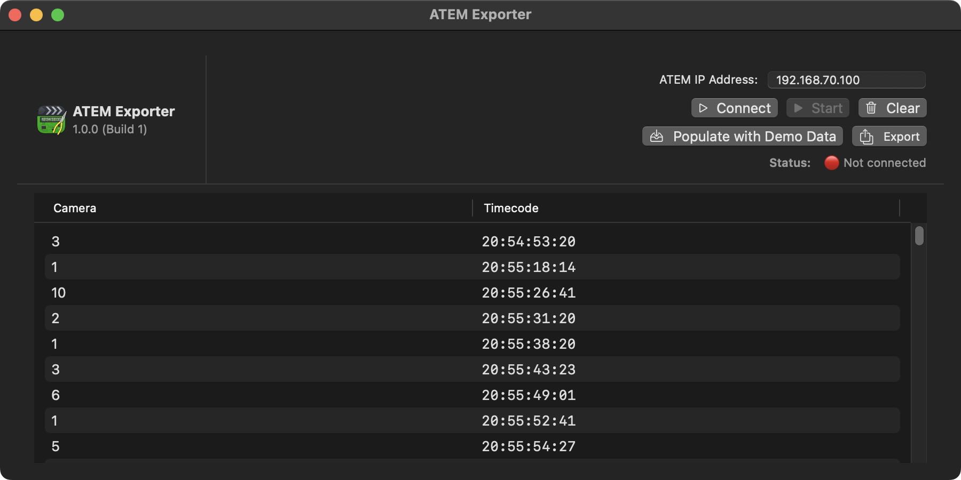Screen dimensions: 961x480
Task: Select camera 5 row at 20:55:54:27
Action: (x=472, y=446)
